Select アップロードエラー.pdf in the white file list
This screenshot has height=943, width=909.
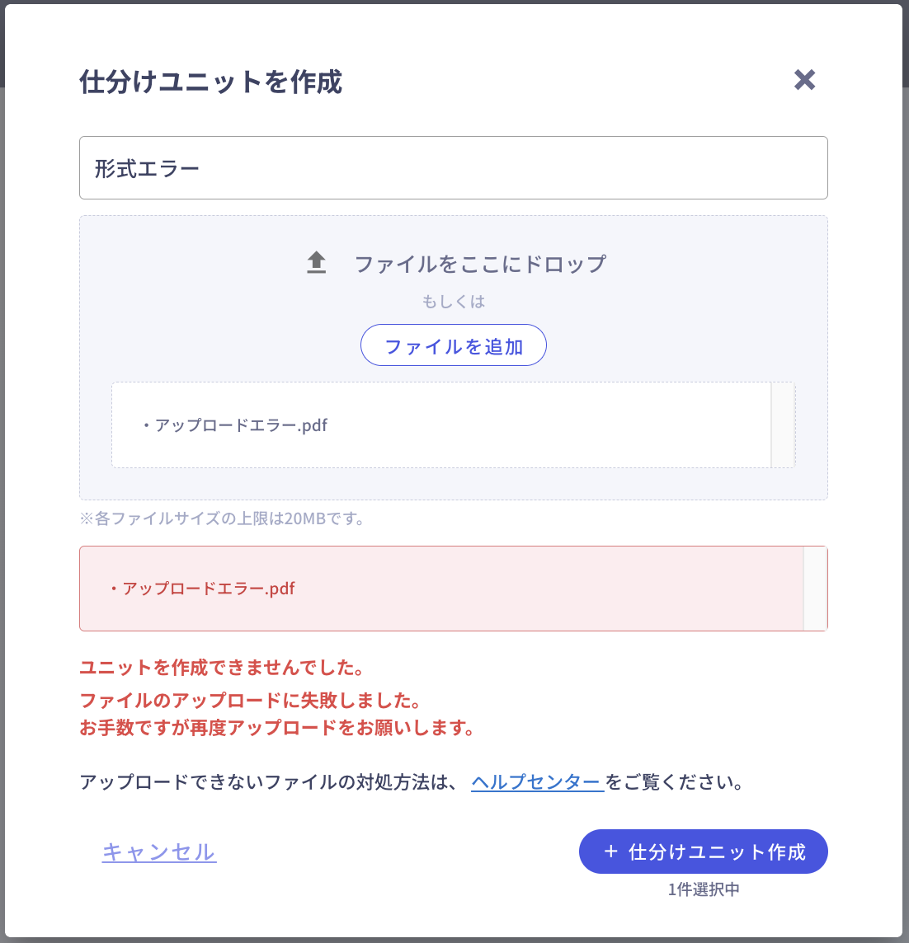[240, 425]
